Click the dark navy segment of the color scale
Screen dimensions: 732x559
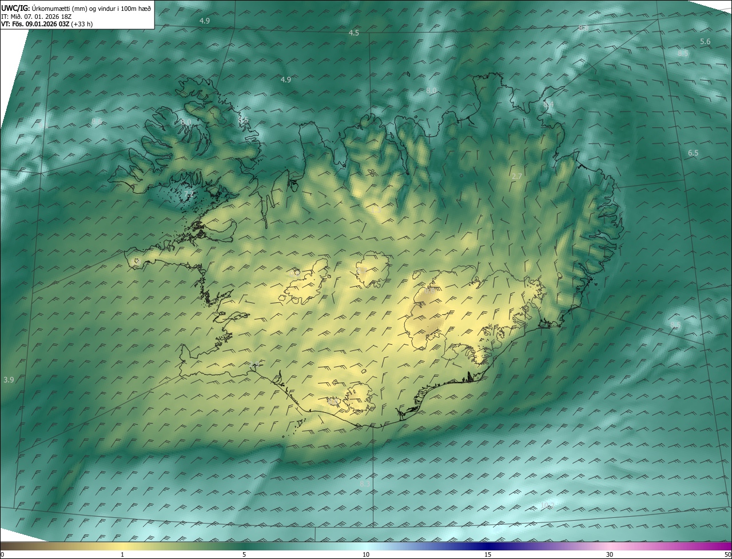coord(488,546)
